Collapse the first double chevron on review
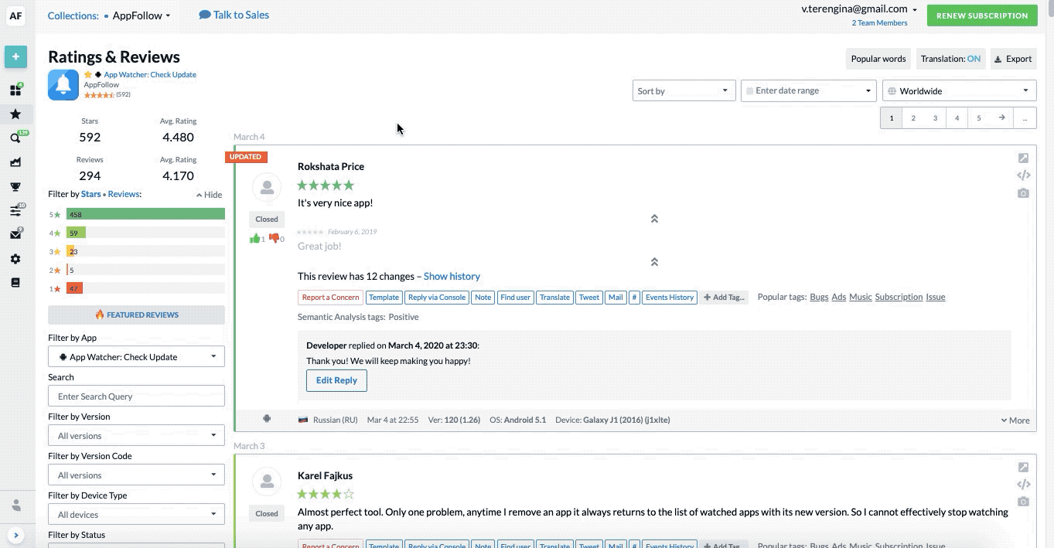 [654, 219]
